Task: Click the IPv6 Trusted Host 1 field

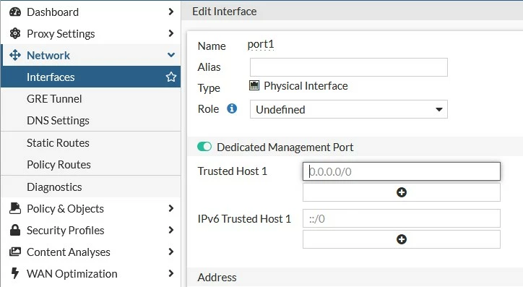Action: point(401,218)
